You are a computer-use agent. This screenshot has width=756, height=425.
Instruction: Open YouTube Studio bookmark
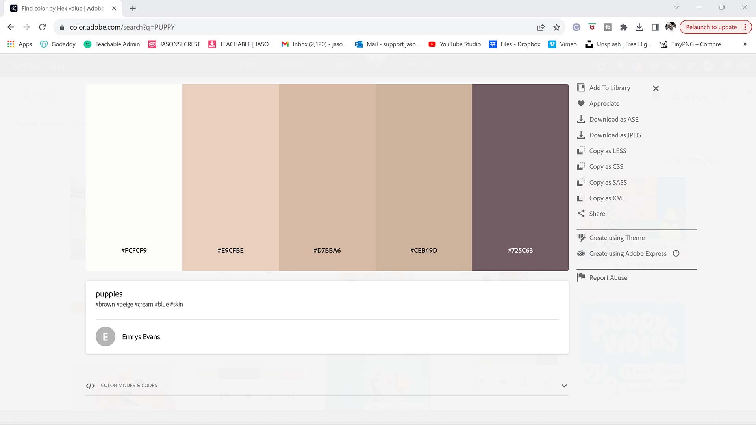(455, 44)
